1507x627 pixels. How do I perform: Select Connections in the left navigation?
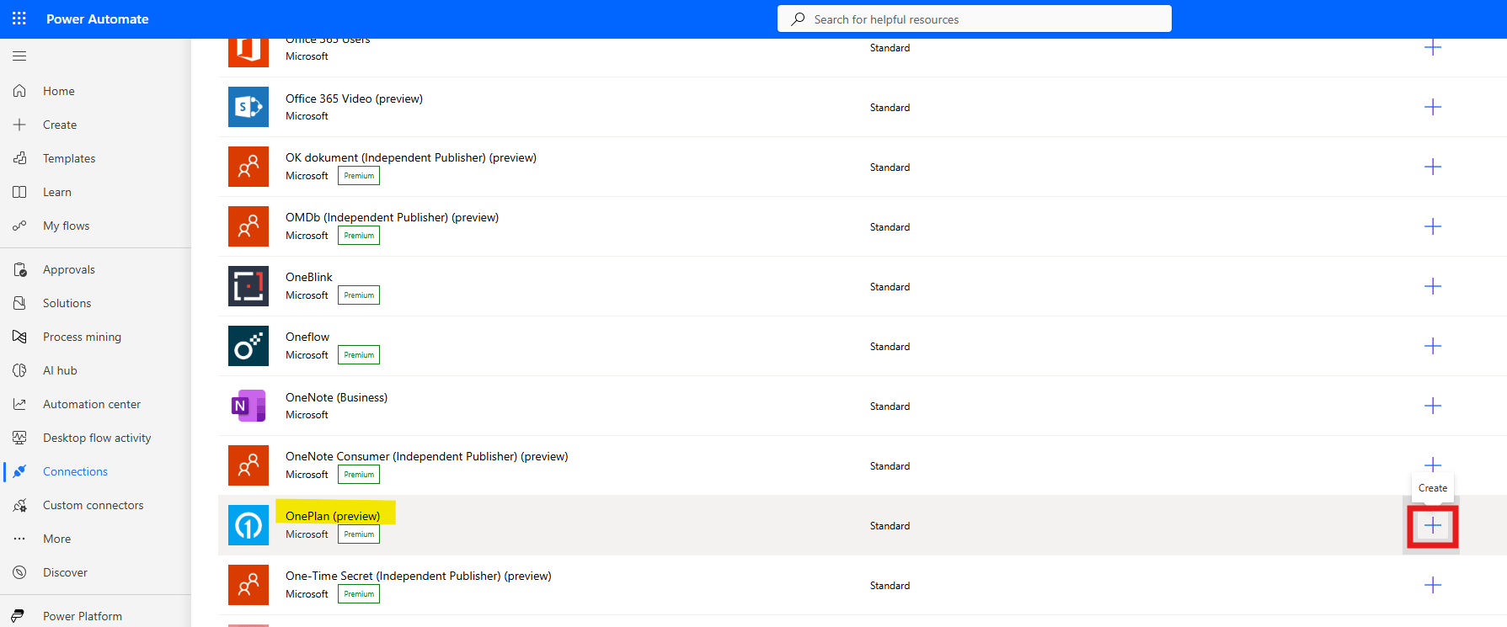click(75, 471)
